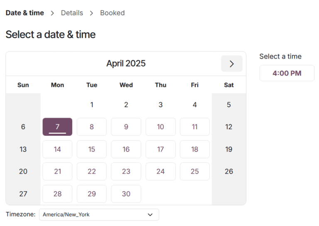Click the Details breadcrumb step
Image resolution: width=319 pixels, height=226 pixels.
72,13
